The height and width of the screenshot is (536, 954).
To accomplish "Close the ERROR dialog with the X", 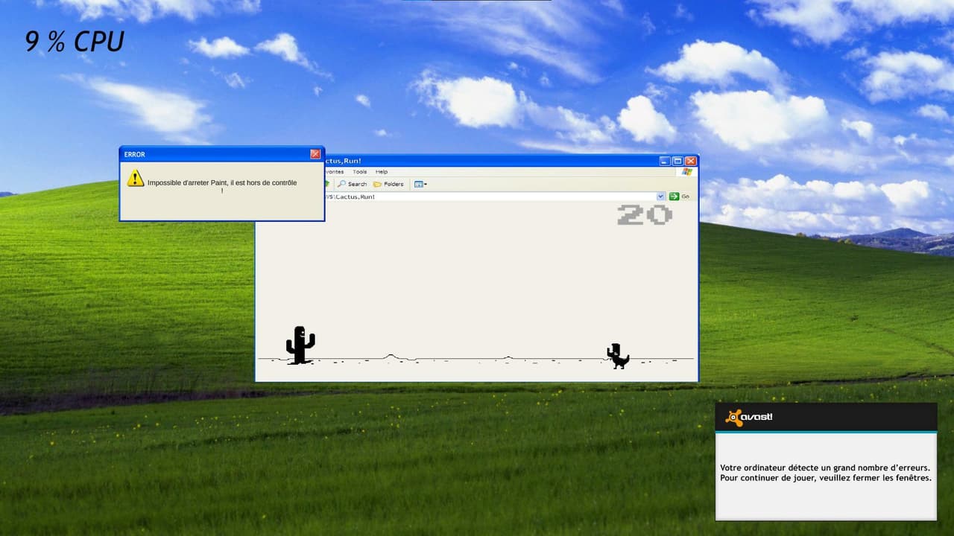I will pyautogui.click(x=315, y=154).
